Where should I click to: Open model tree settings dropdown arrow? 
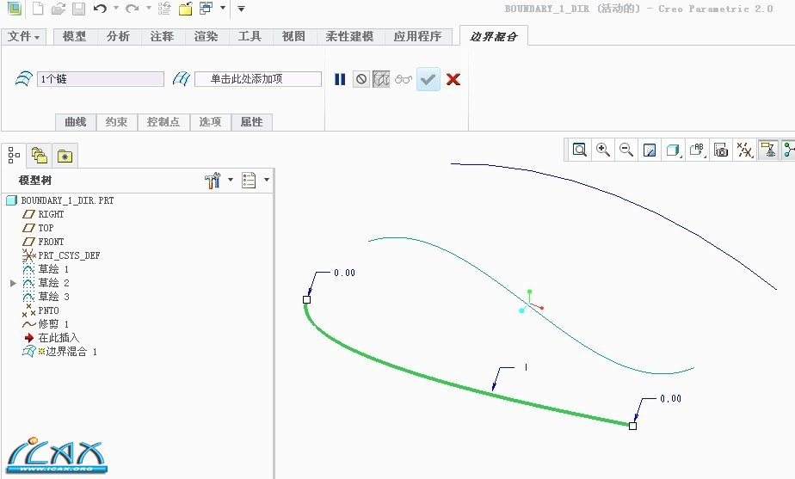[231, 180]
